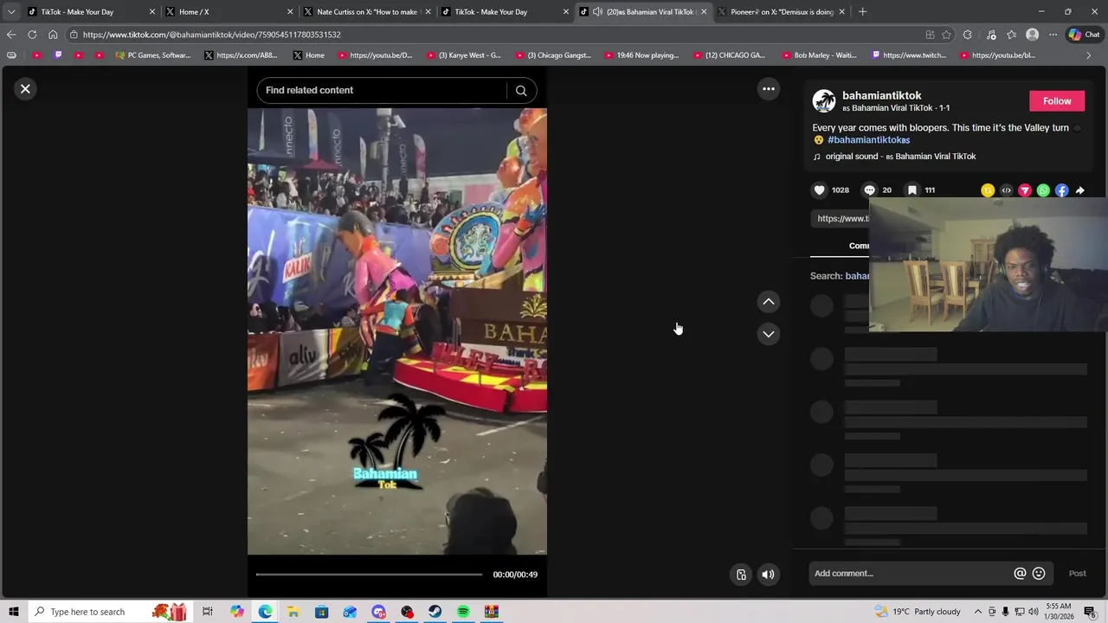This screenshot has height=623, width=1108.
Task: Open the notification center icon
Action: (1091, 612)
